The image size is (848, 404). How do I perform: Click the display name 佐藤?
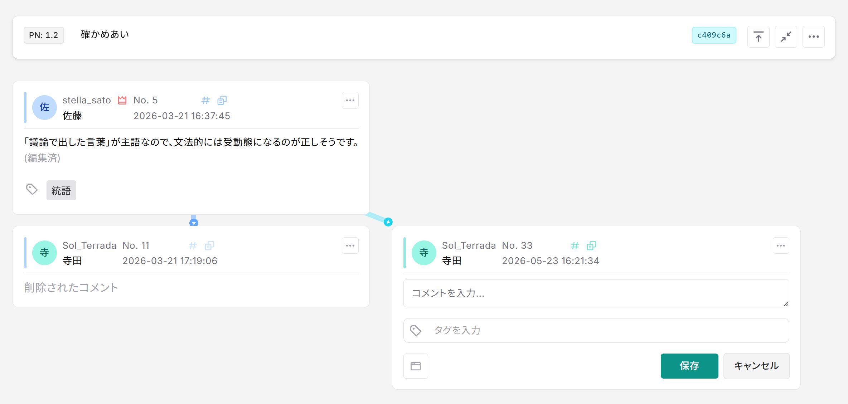click(72, 116)
